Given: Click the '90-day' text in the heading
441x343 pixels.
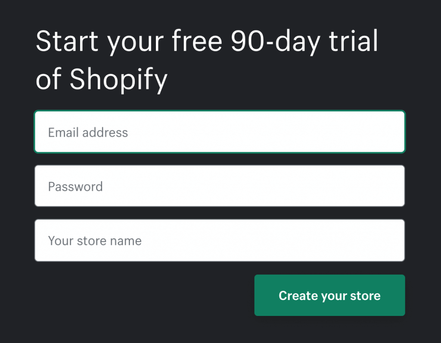Looking at the screenshot, I should (x=276, y=42).
